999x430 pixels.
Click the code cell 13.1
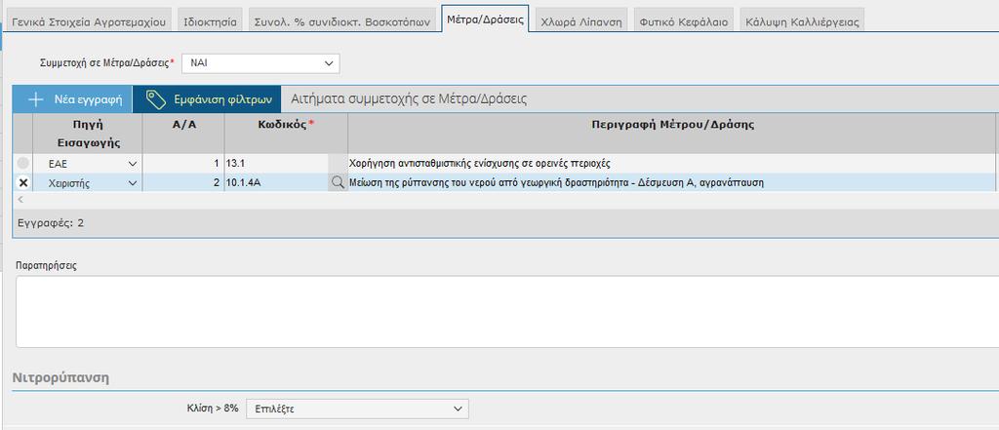coord(276,164)
